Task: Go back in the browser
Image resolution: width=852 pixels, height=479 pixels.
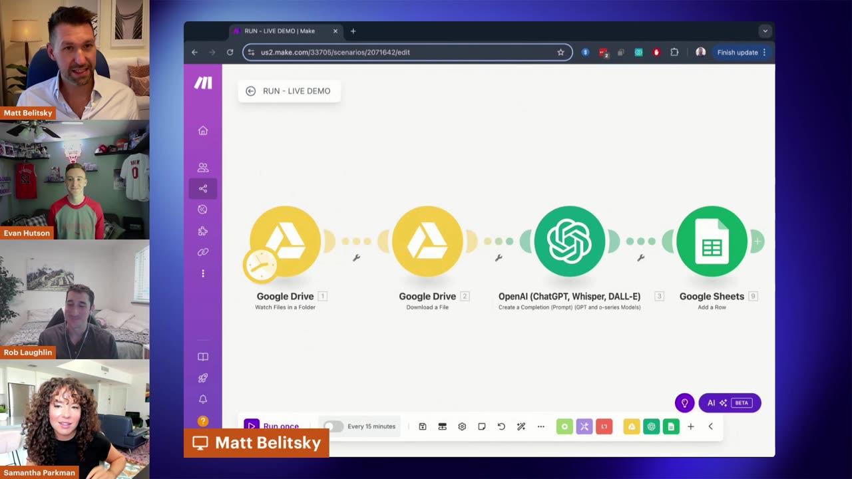Action: [194, 53]
